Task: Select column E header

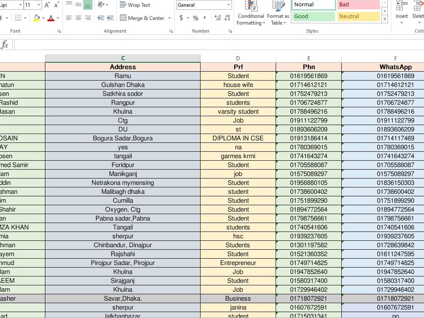Action: point(309,59)
